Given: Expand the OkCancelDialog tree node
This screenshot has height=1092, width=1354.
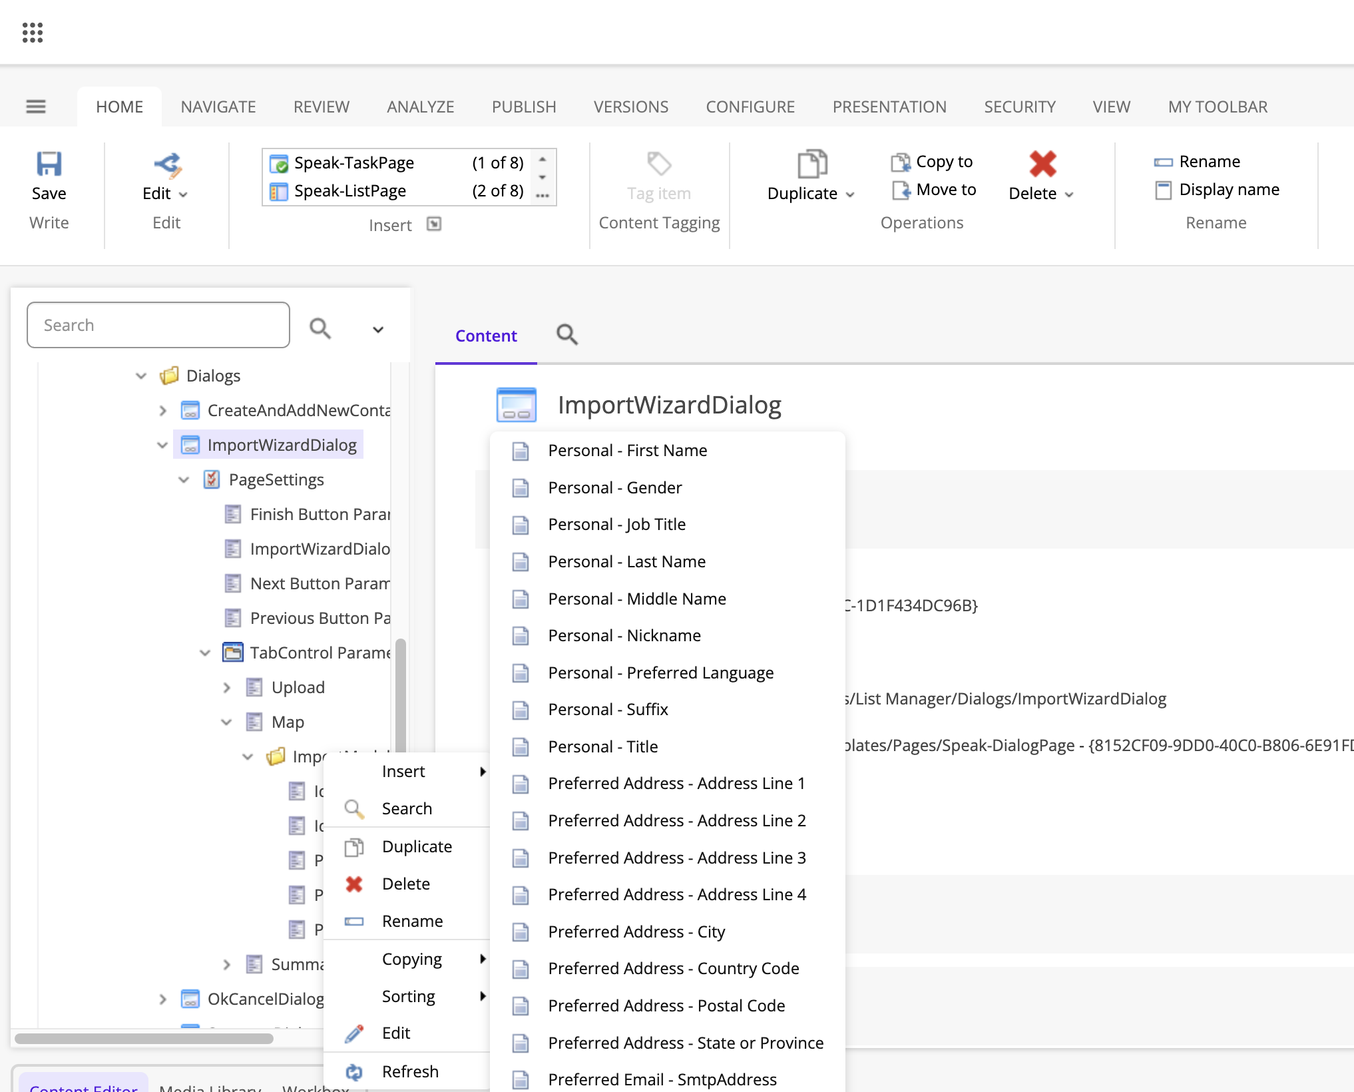Looking at the screenshot, I should [163, 999].
